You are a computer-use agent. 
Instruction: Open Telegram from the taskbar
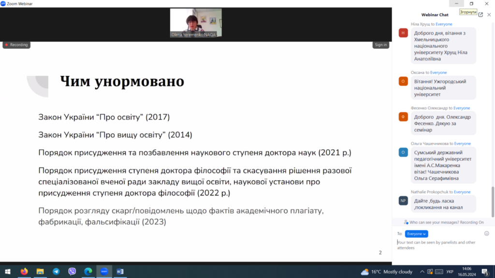(x=56, y=272)
